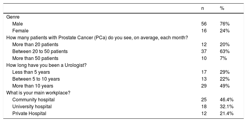
Task: Select the 32.1% University hospital value
Action: click(226, 106)
